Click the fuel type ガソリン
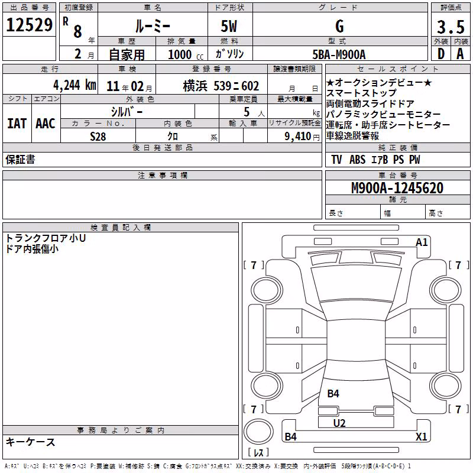The height and width of the screenshot is (473, 473). click(x=229, y=54)
